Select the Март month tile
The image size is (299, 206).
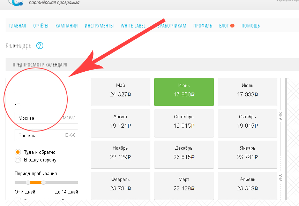point(184,186)
